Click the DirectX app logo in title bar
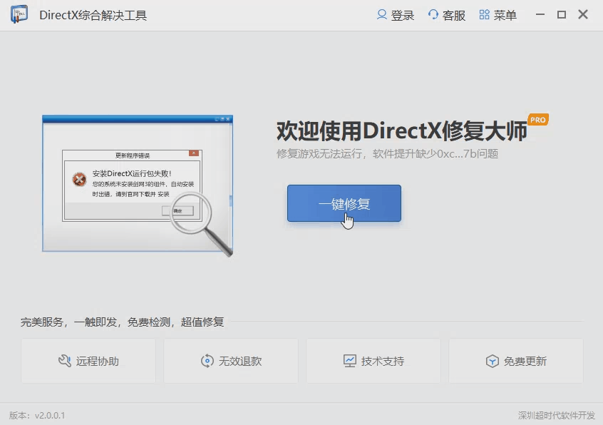Viewport: 603px width, 425px height. (x=19, y=15)
